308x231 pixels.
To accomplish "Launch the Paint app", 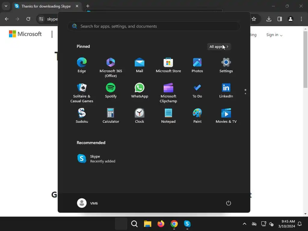I will (197, 116).
